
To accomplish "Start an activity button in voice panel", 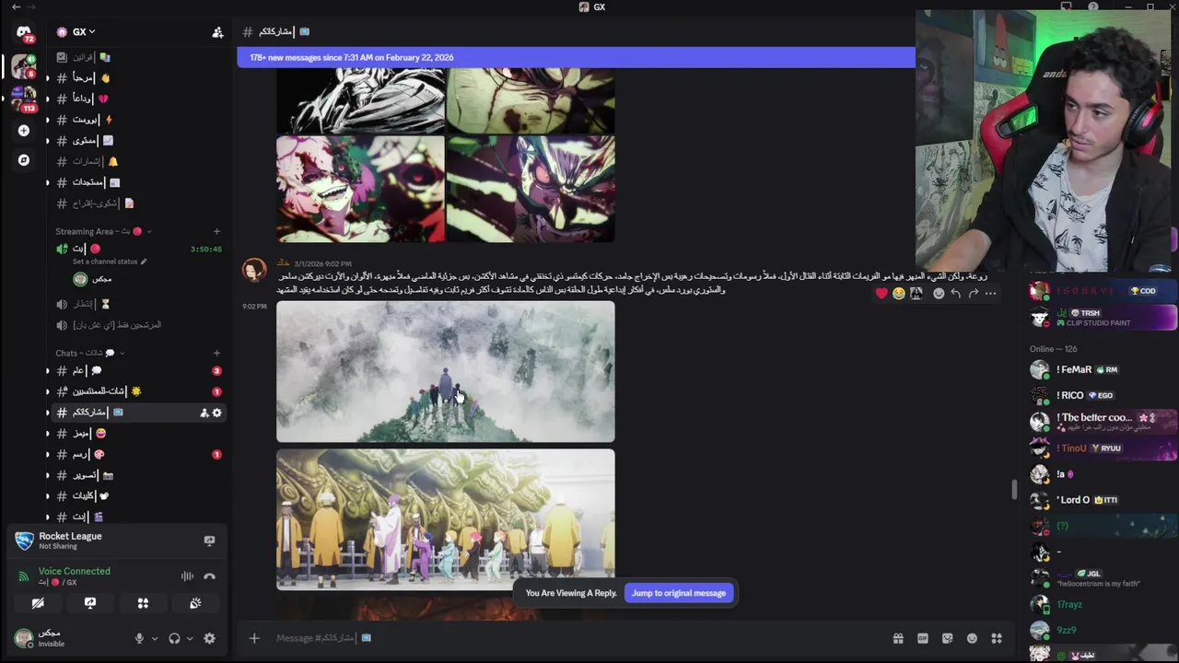I will (143, 603).
